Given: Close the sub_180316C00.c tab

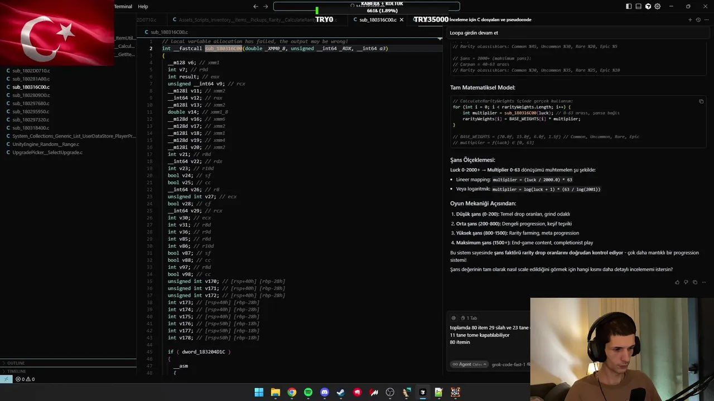Looking at the screenshot, I should [402, 19].
